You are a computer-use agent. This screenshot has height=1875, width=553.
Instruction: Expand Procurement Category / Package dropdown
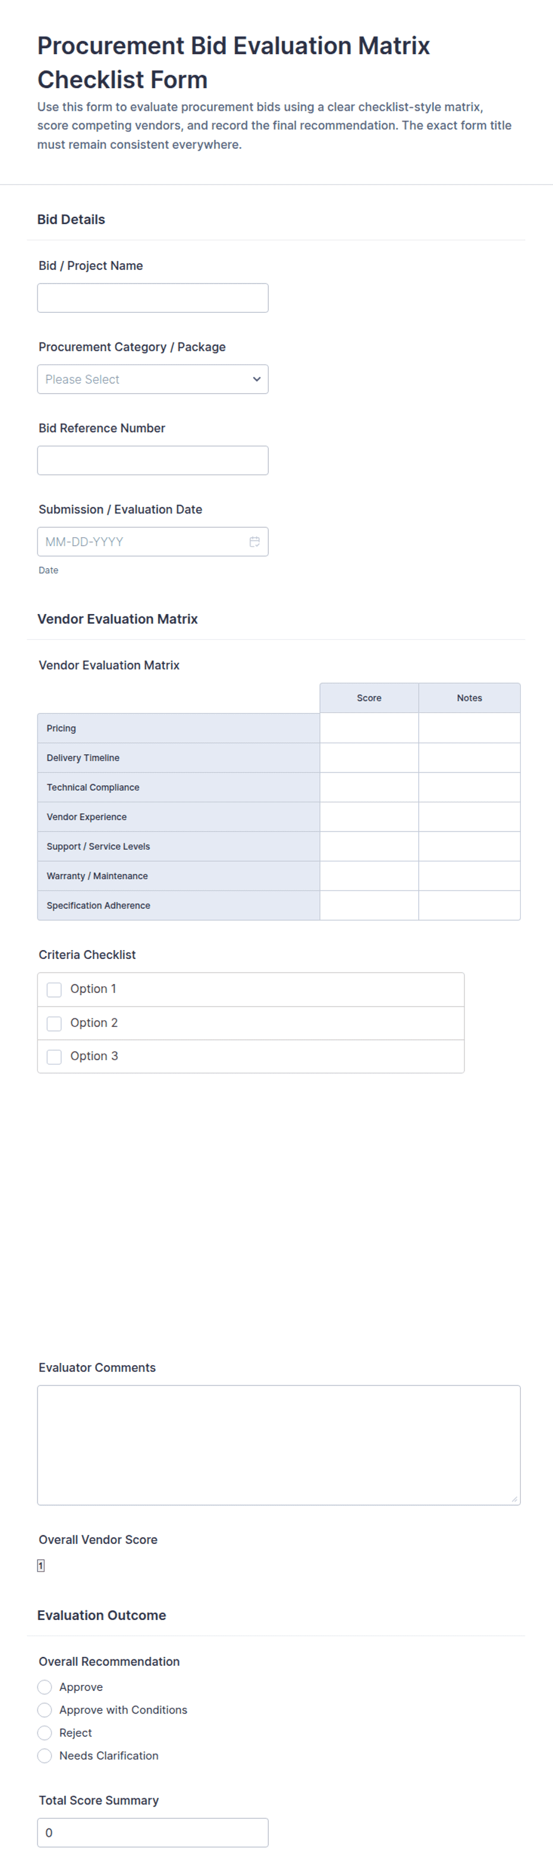[x=153, y=379]
